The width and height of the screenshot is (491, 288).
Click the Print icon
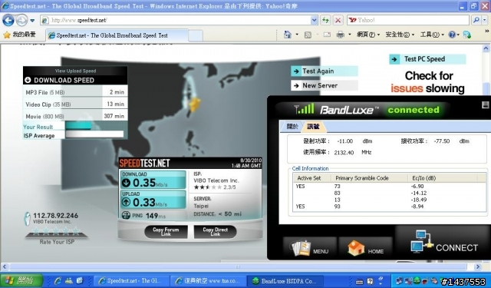[340, 35]
